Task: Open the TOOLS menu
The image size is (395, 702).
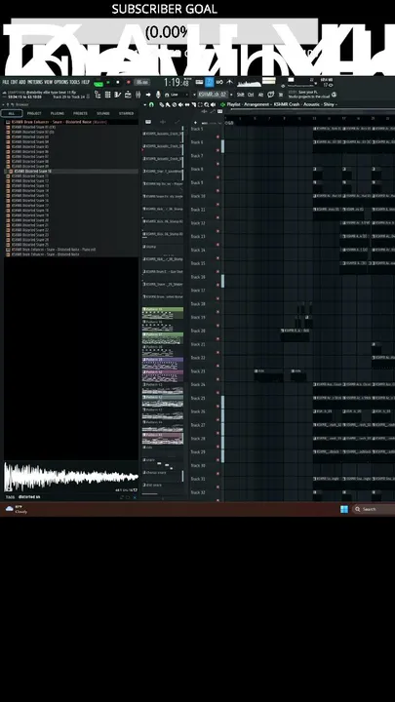Action: [75, 82]
